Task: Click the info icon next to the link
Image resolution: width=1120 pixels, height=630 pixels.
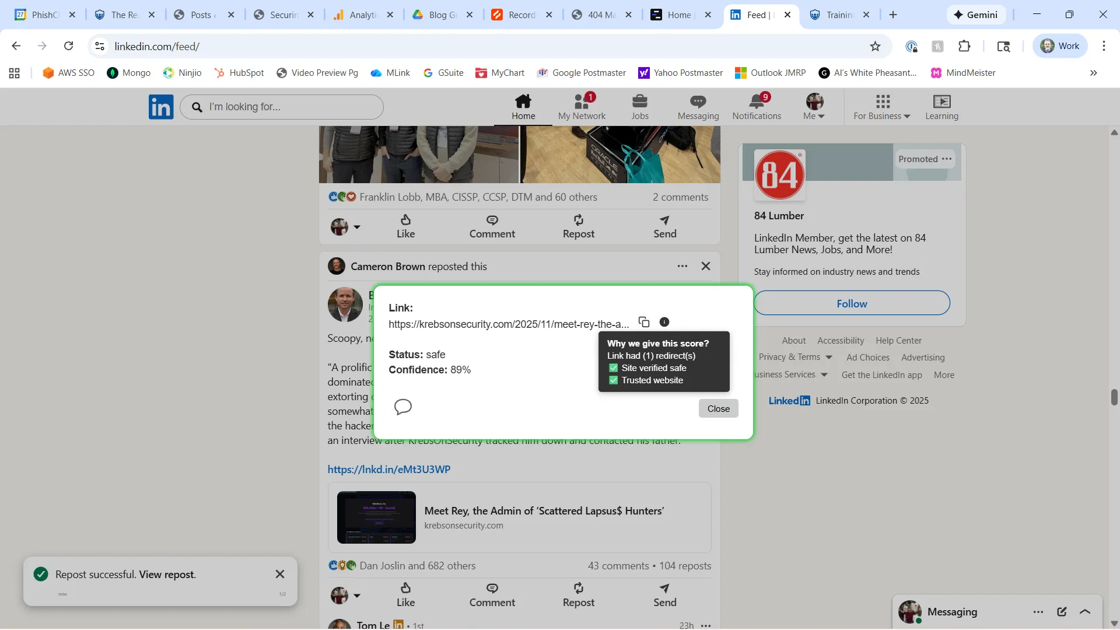Action: 664,321
